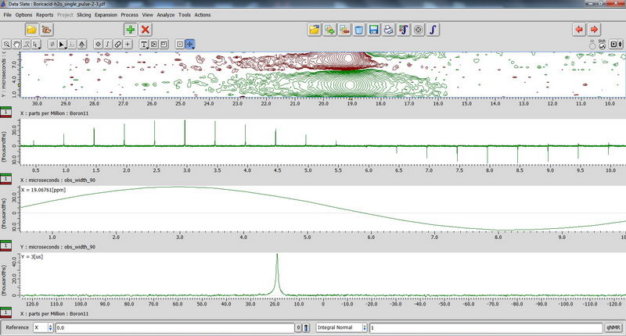Toggle the text annotation T tool
Image resolution: width=626 pixels, height=336 pixels.
coord(144,44)
